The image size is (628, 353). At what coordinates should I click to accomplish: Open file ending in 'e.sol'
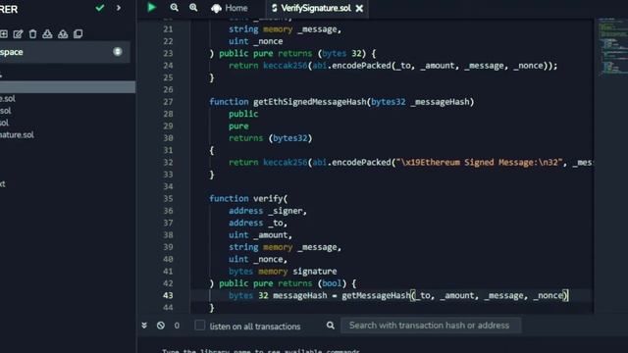8,98
